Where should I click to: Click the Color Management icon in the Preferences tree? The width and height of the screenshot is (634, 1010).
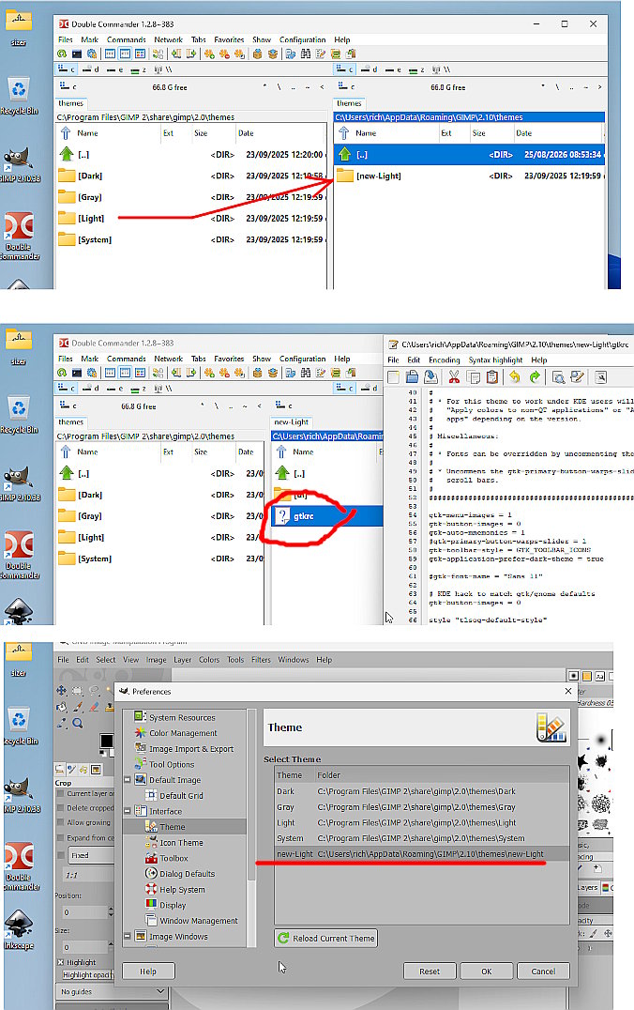point(141,732)
